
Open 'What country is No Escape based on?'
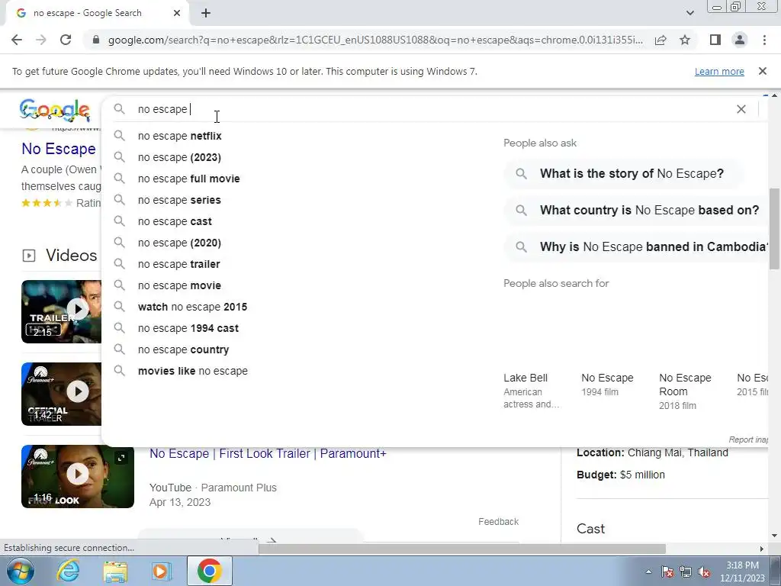point(636,211)
